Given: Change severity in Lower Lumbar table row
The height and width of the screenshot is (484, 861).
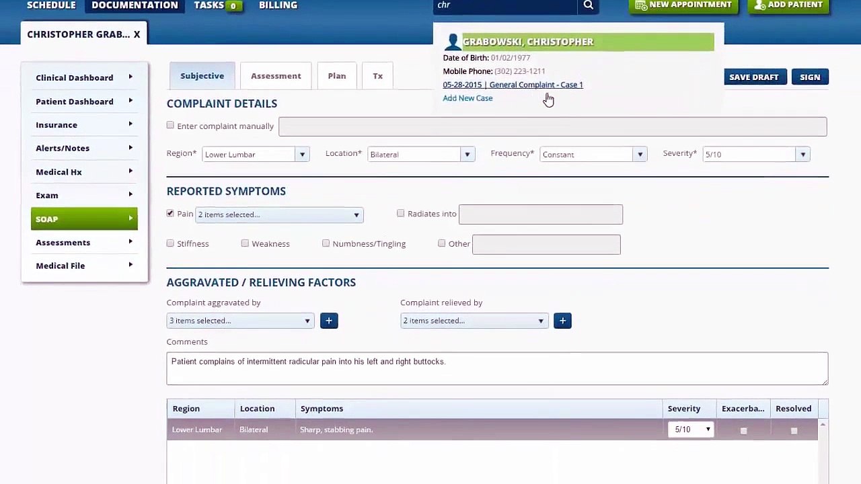Looking at the screenshot, I should tap(690, 430).
